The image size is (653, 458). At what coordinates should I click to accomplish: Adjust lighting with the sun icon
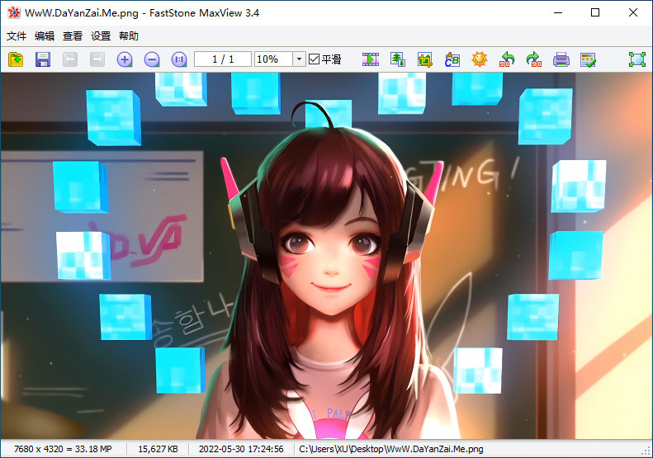pos(480,59)
